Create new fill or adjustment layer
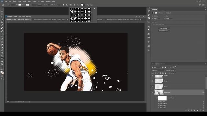The height and width of the screenshot is (116, 207). click(x=194, y=110)
